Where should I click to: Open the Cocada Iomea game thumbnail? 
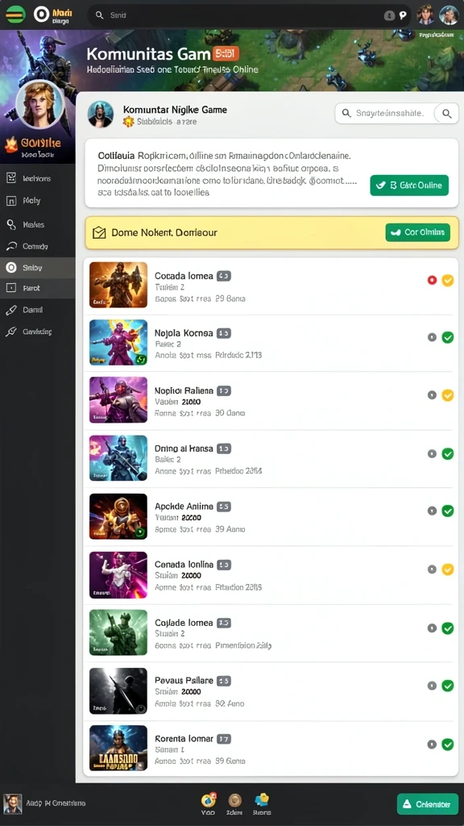pos(118,285)
